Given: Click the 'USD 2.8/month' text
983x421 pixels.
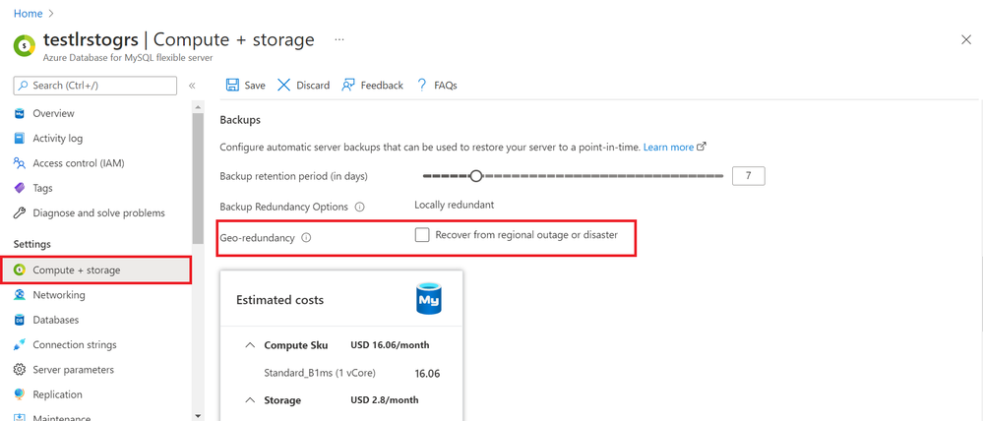Looking at the screenshot, I should tap(385, 399).
